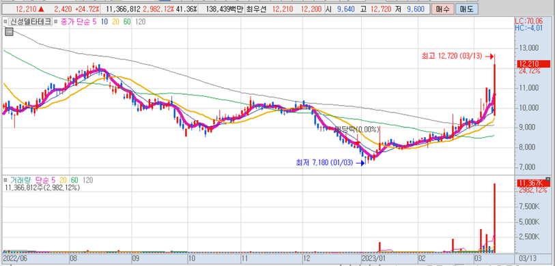This screenshot has width=555, height=266.
Task: Click the red 11,367K volume axis tag
Action: 533,183
